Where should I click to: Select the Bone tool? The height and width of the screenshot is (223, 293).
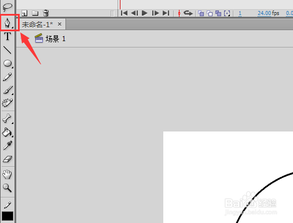[x=8, y=118]
